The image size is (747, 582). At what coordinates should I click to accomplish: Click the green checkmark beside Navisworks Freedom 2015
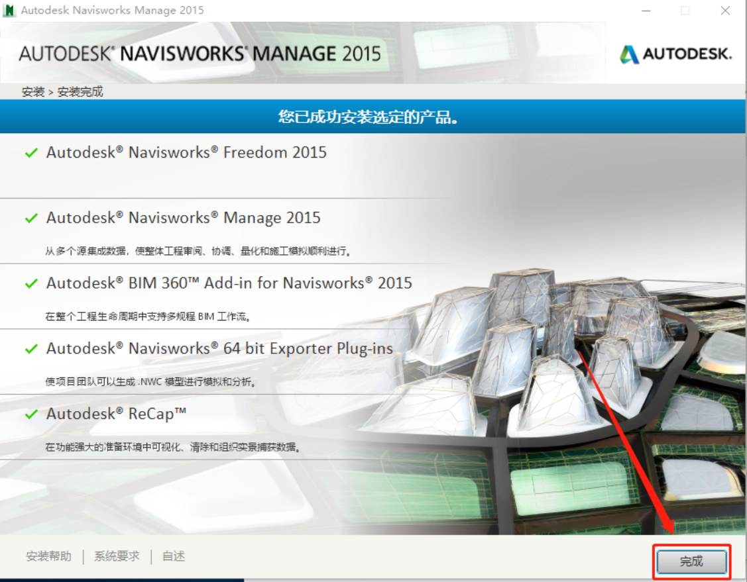[x=31, y=153]
